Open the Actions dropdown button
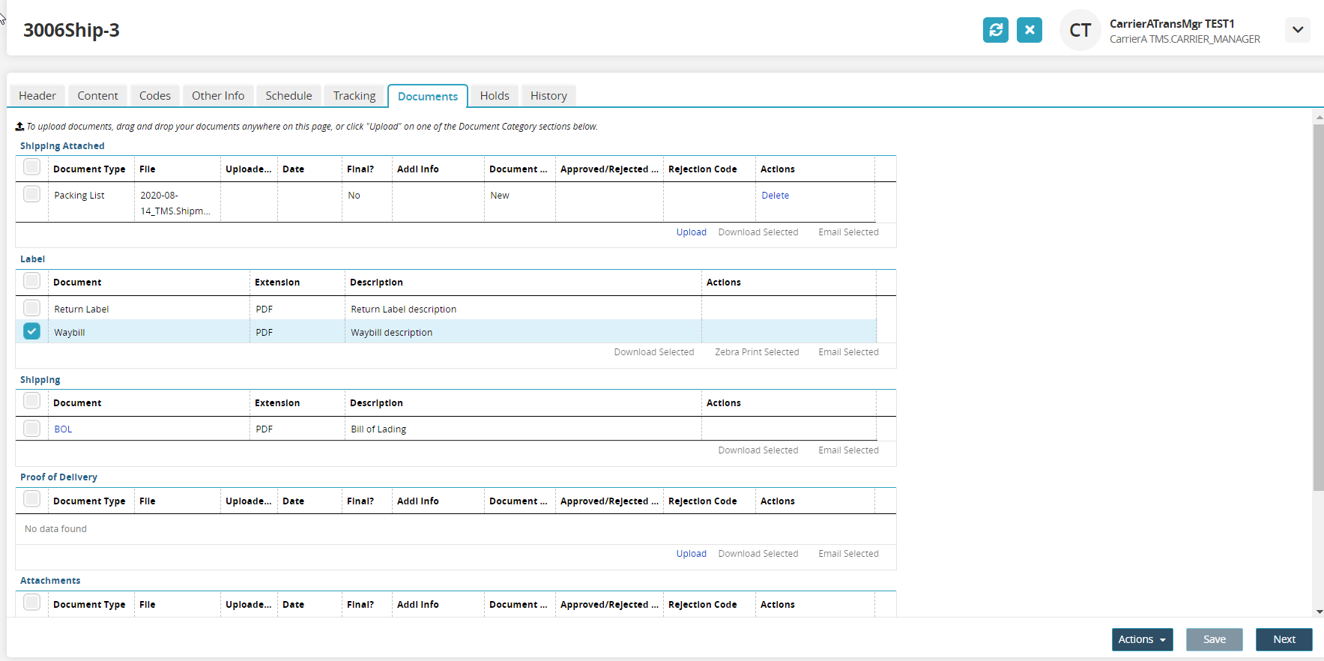This screenshot has height=661, width=1324. click(1141, 639)
